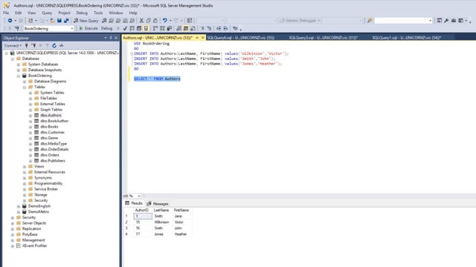This screenshot has width=476, height=267.
Task: Switch to the SQLQuery1.sql tab
Action: coord(407,38)
